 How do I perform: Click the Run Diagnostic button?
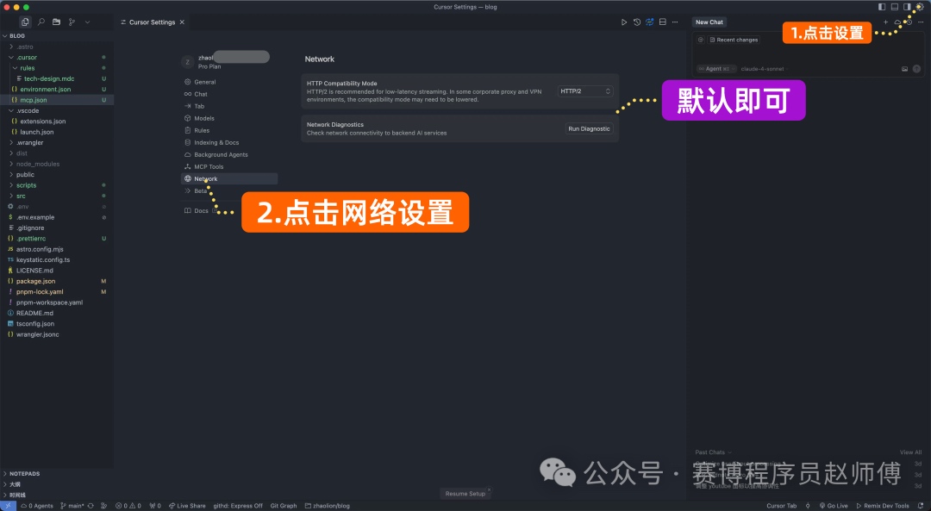(x=589, y=128)
